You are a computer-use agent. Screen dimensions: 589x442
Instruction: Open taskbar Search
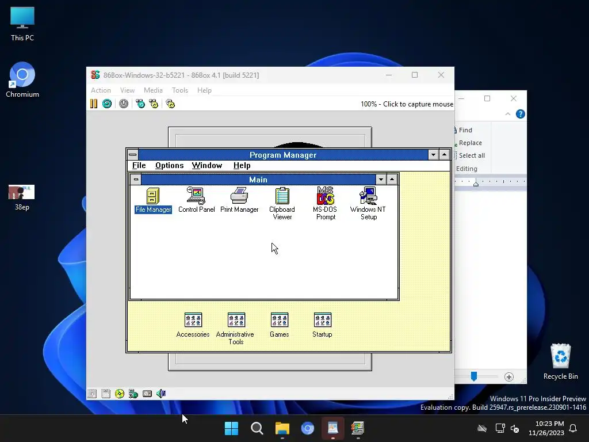click(257, 428)
